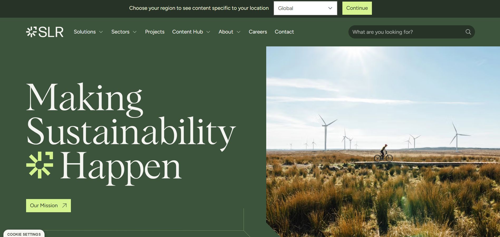Open the Content Hub menu label
500x237 pixels.
[x=187, y=32]
